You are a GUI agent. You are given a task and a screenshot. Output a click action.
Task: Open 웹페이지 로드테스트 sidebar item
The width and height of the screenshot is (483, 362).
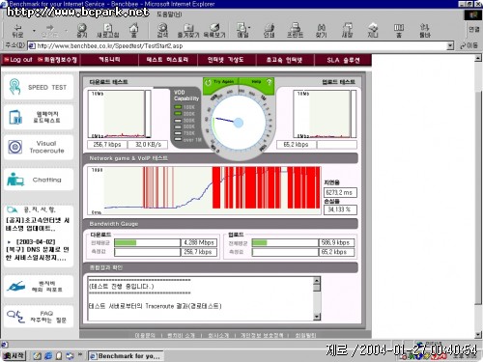[x=39, y=117]
